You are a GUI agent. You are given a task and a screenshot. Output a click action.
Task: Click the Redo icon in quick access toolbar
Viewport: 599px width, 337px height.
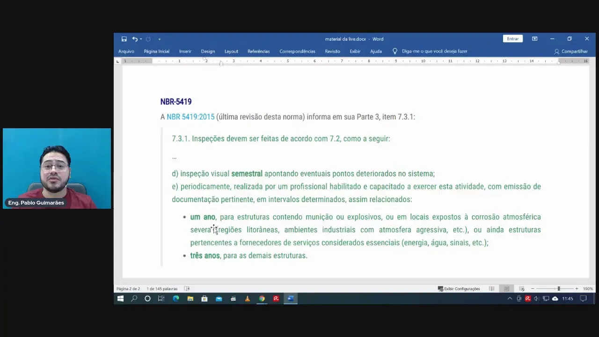coord(148,39)
